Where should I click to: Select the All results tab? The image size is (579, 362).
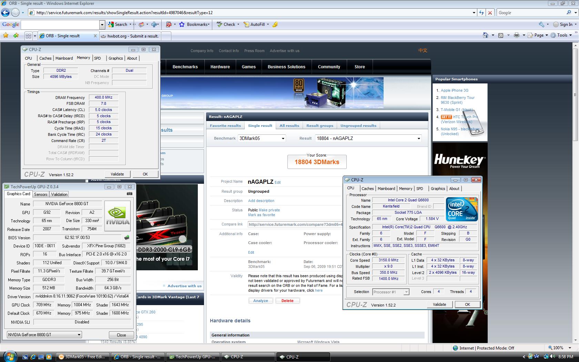(x=289, y=125)
